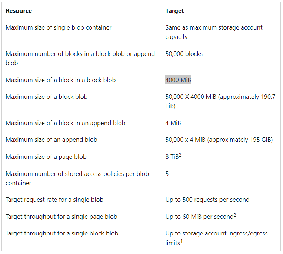Image resolution: width=283 pixels, height=254 pixels.
Task: Click the '4 MiB' target value
Action: click(x=173, y=123)
